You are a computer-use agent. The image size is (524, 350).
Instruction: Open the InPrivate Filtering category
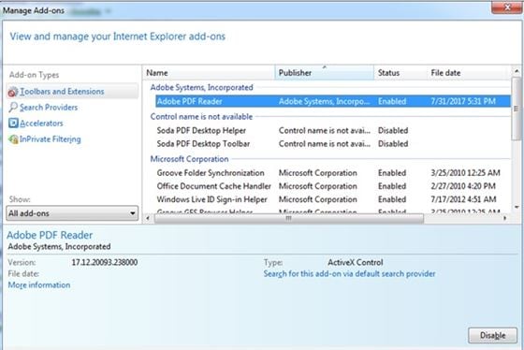coord(51,139)
